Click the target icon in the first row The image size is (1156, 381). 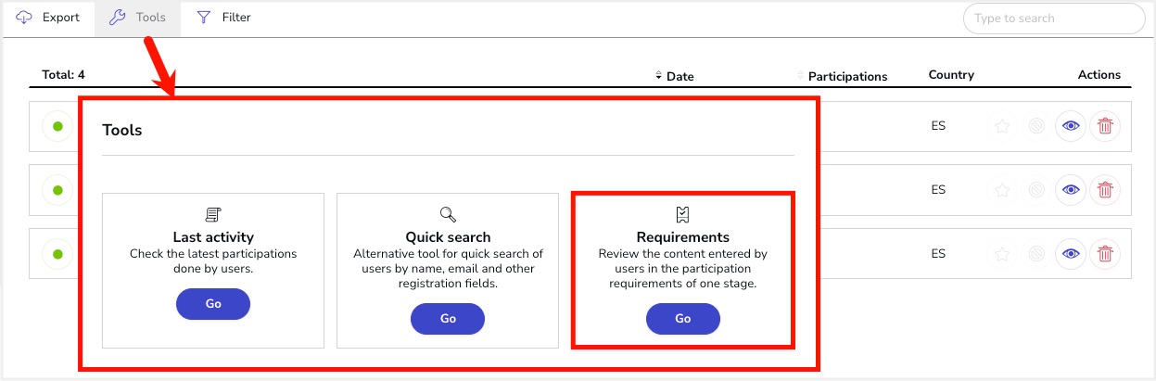click(x=1037, y=127)
